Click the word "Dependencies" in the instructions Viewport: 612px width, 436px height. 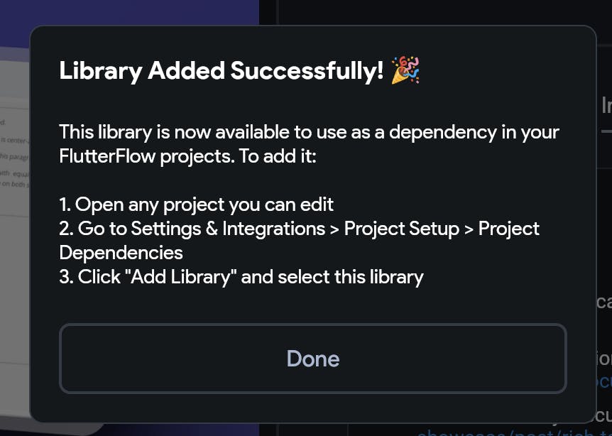[121, 253]
